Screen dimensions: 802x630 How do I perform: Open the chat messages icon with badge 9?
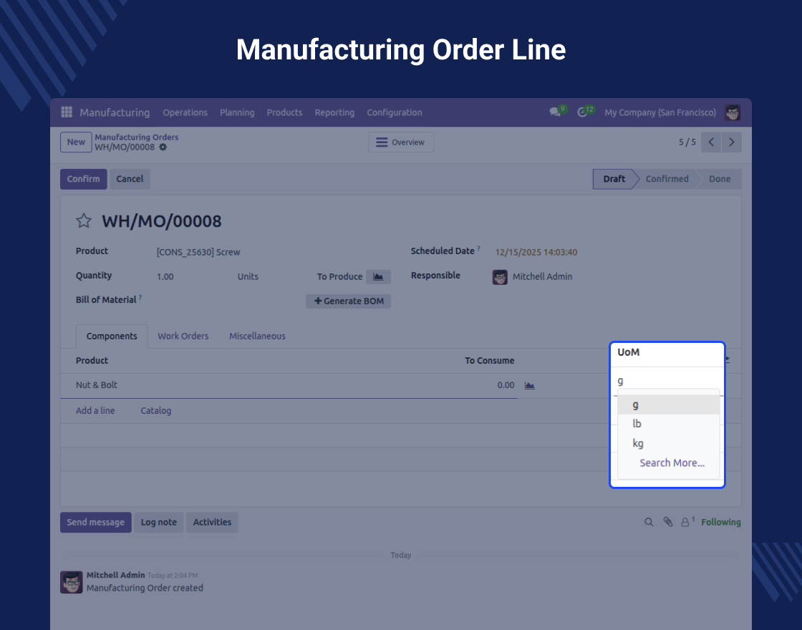click(555, 112)
